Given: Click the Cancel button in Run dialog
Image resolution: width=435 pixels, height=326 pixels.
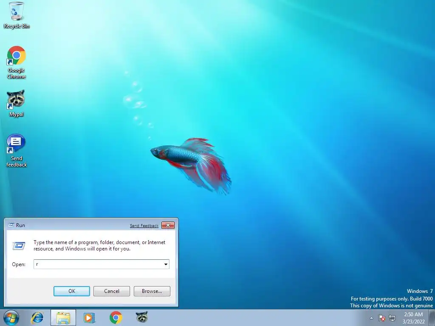Looking at the screenshot, I should click(112, 291).
